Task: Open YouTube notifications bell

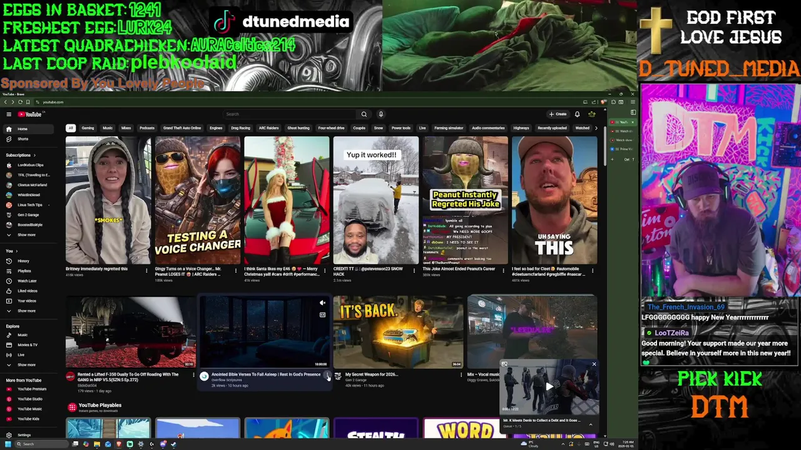Action: [577, 114]
